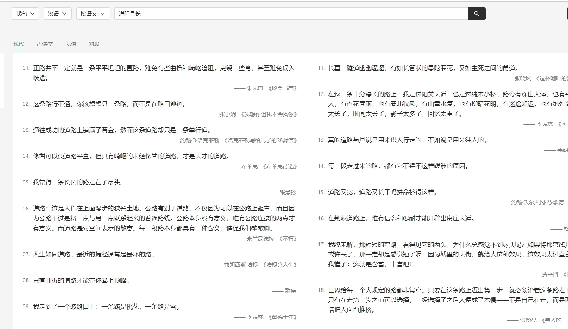Image resolution: width=568 pixels, height=329 pixels.
Task: Click the source 季羡林《留德十年》
Action: click(272, 317)
